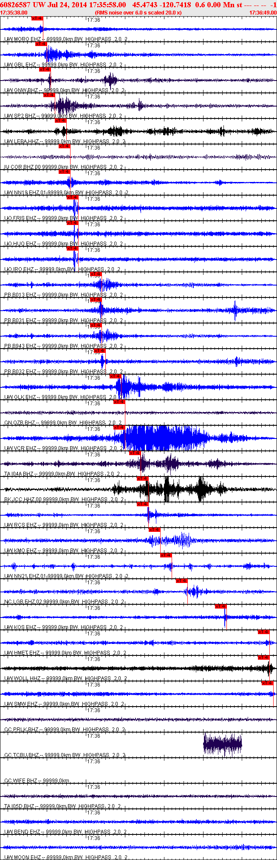Click the pick flag on the UW KOS trace

[221, 606]
